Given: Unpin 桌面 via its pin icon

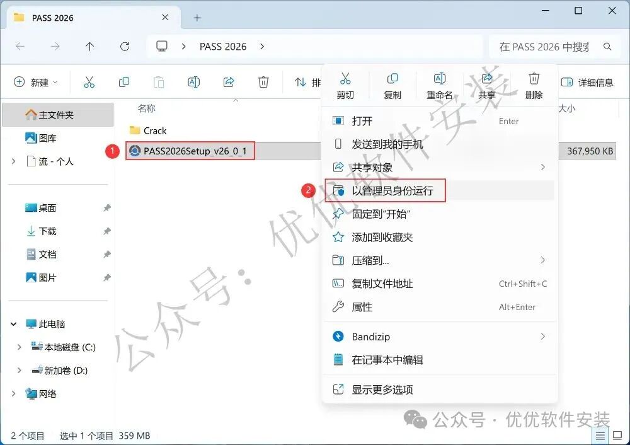Looking at the screenshot, I should [x=107, y=208].
